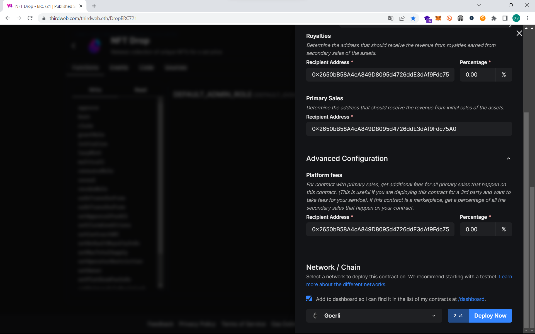
Task: Click the Deploy Now button
Action: [490, 316]
